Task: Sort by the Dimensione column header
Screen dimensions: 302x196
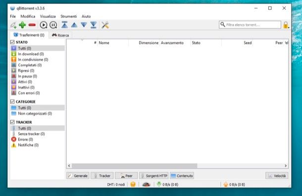Action: click(144, 43)
